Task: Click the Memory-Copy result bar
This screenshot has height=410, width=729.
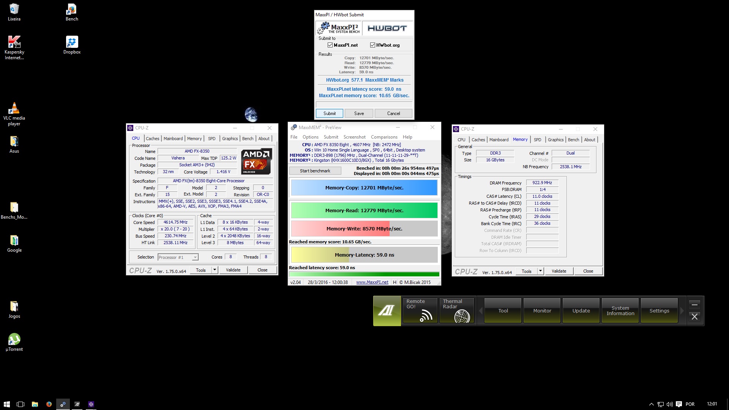Action: click(364, 188)
